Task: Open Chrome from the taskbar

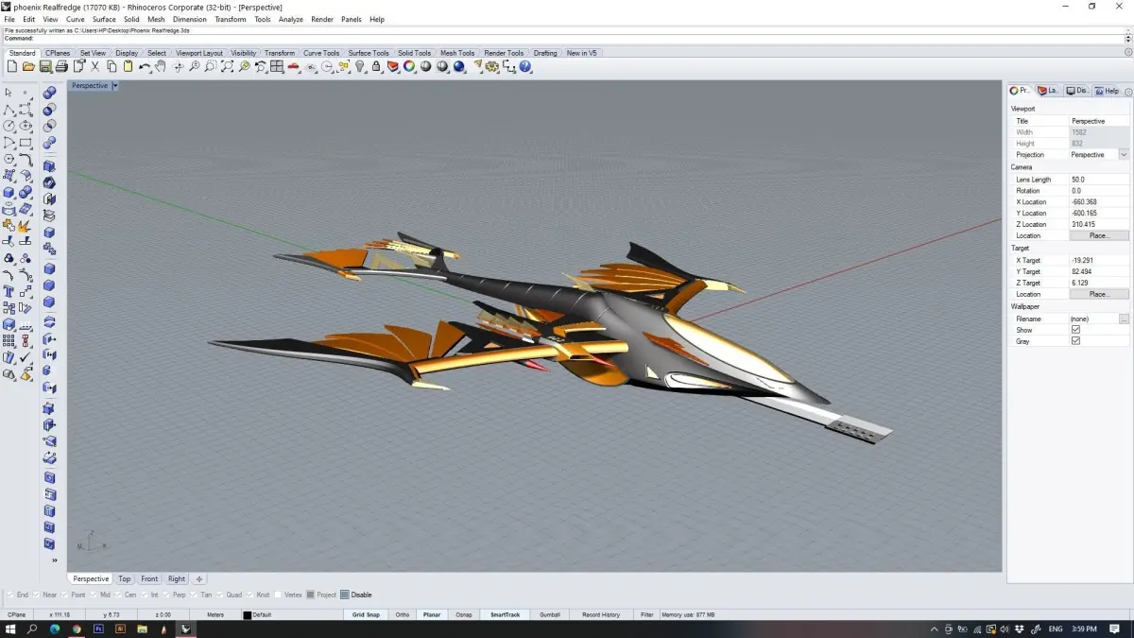Action: click(77, 629)
